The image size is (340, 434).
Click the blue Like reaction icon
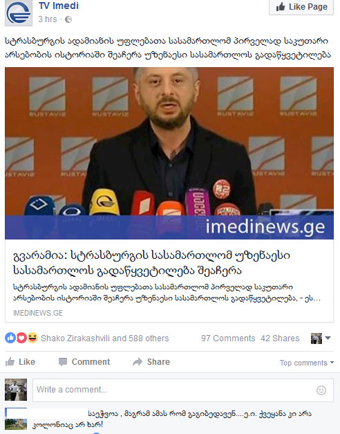pyautogui.click(x=10, y=338)
